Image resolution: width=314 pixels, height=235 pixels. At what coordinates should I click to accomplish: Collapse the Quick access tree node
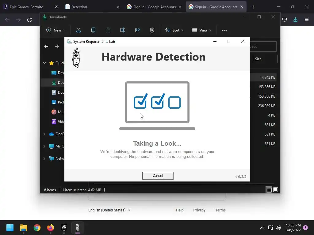tap(44, 63)
